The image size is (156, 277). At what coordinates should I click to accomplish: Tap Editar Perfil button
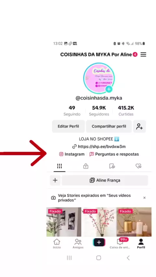pyautogui.click(x=68, y=126)
